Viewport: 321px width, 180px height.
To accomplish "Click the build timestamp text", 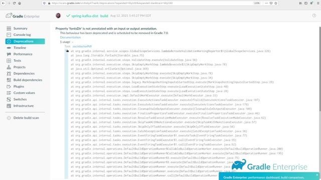I will (130, 15).
